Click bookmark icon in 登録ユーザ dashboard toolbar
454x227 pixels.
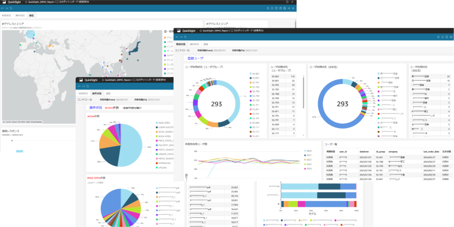443,37
